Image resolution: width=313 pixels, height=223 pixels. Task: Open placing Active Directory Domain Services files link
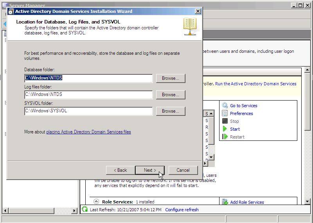point(89,132)
